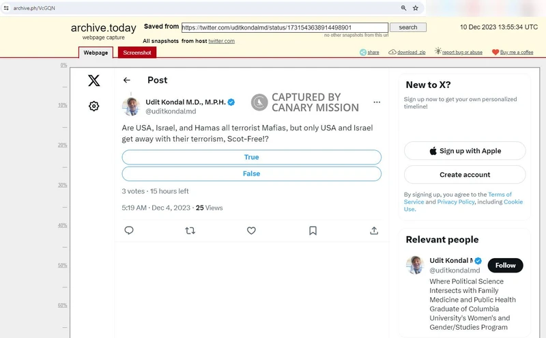Bookmark the post
546x338 pixels.
coord(313,231)
